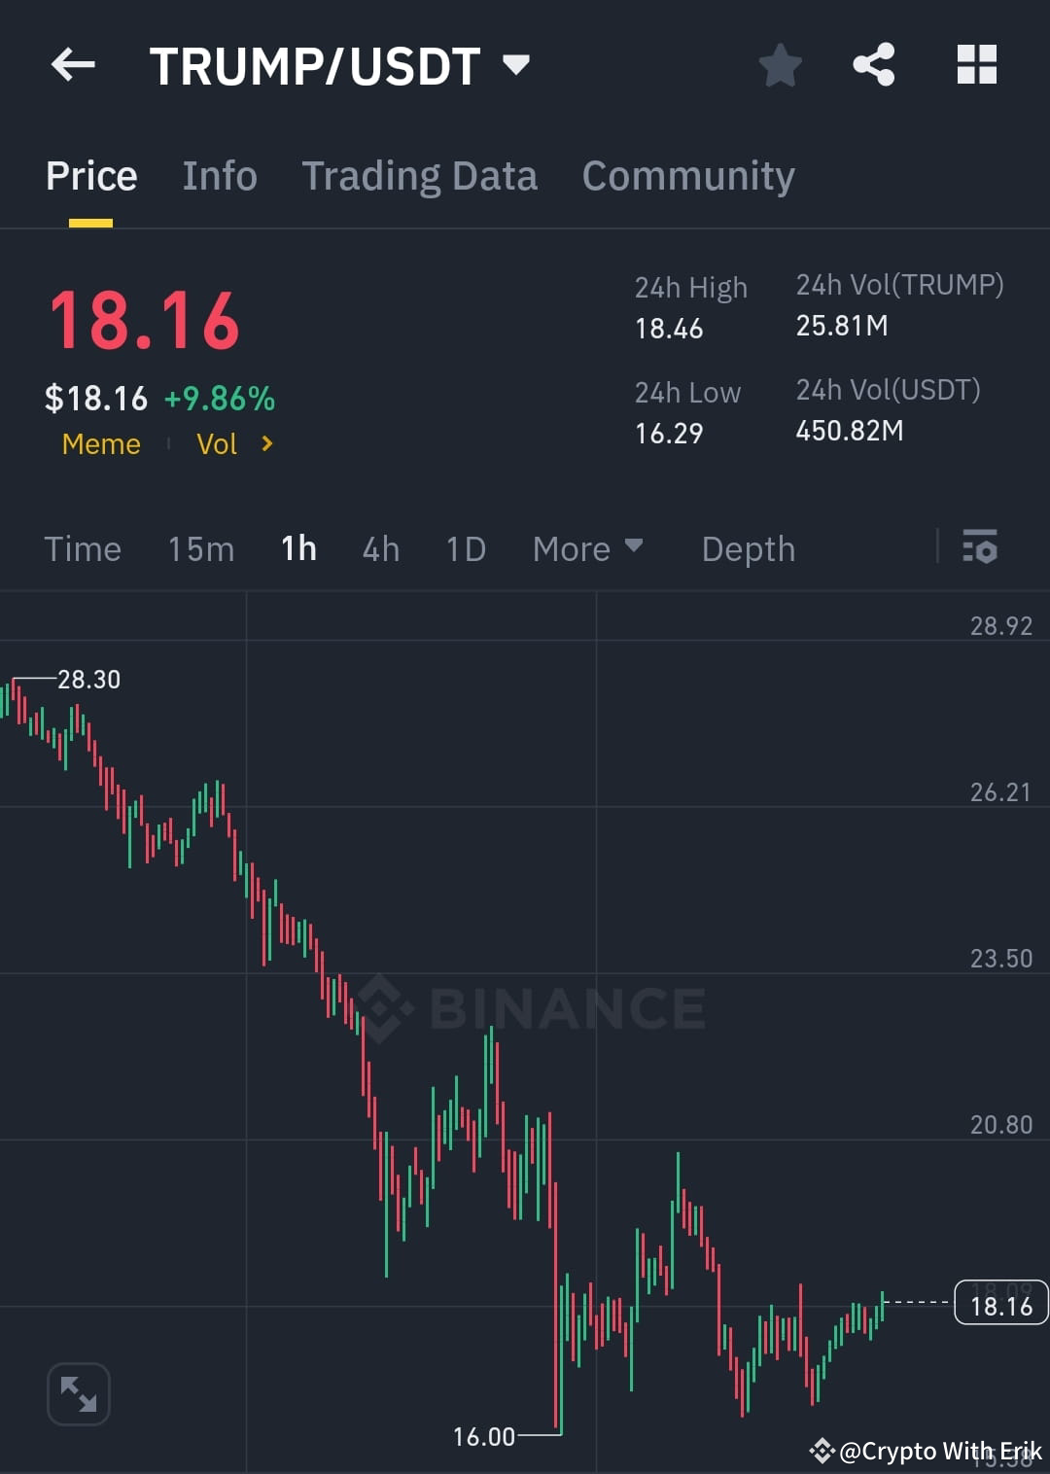Tap the back arrow icon
The height and width of the screenshot is (1474, 1050).
click(x=73, y=64)
